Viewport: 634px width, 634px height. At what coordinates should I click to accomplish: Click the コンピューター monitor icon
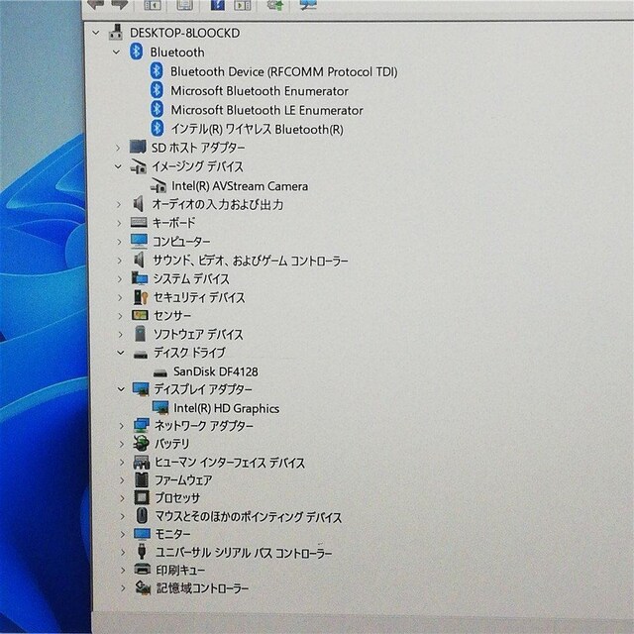(x=139, y=241)
